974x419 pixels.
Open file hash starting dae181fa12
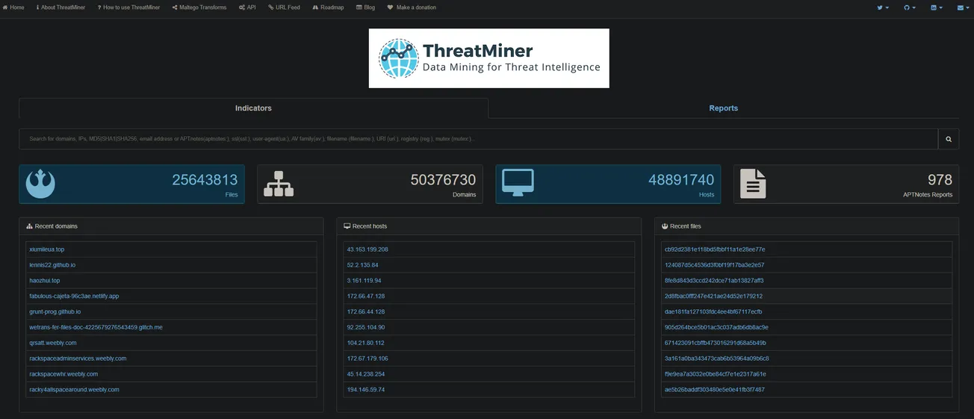[713, 311]
